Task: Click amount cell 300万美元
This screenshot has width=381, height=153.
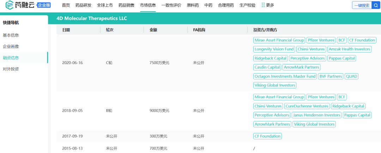Action: (x=158, y=136)
